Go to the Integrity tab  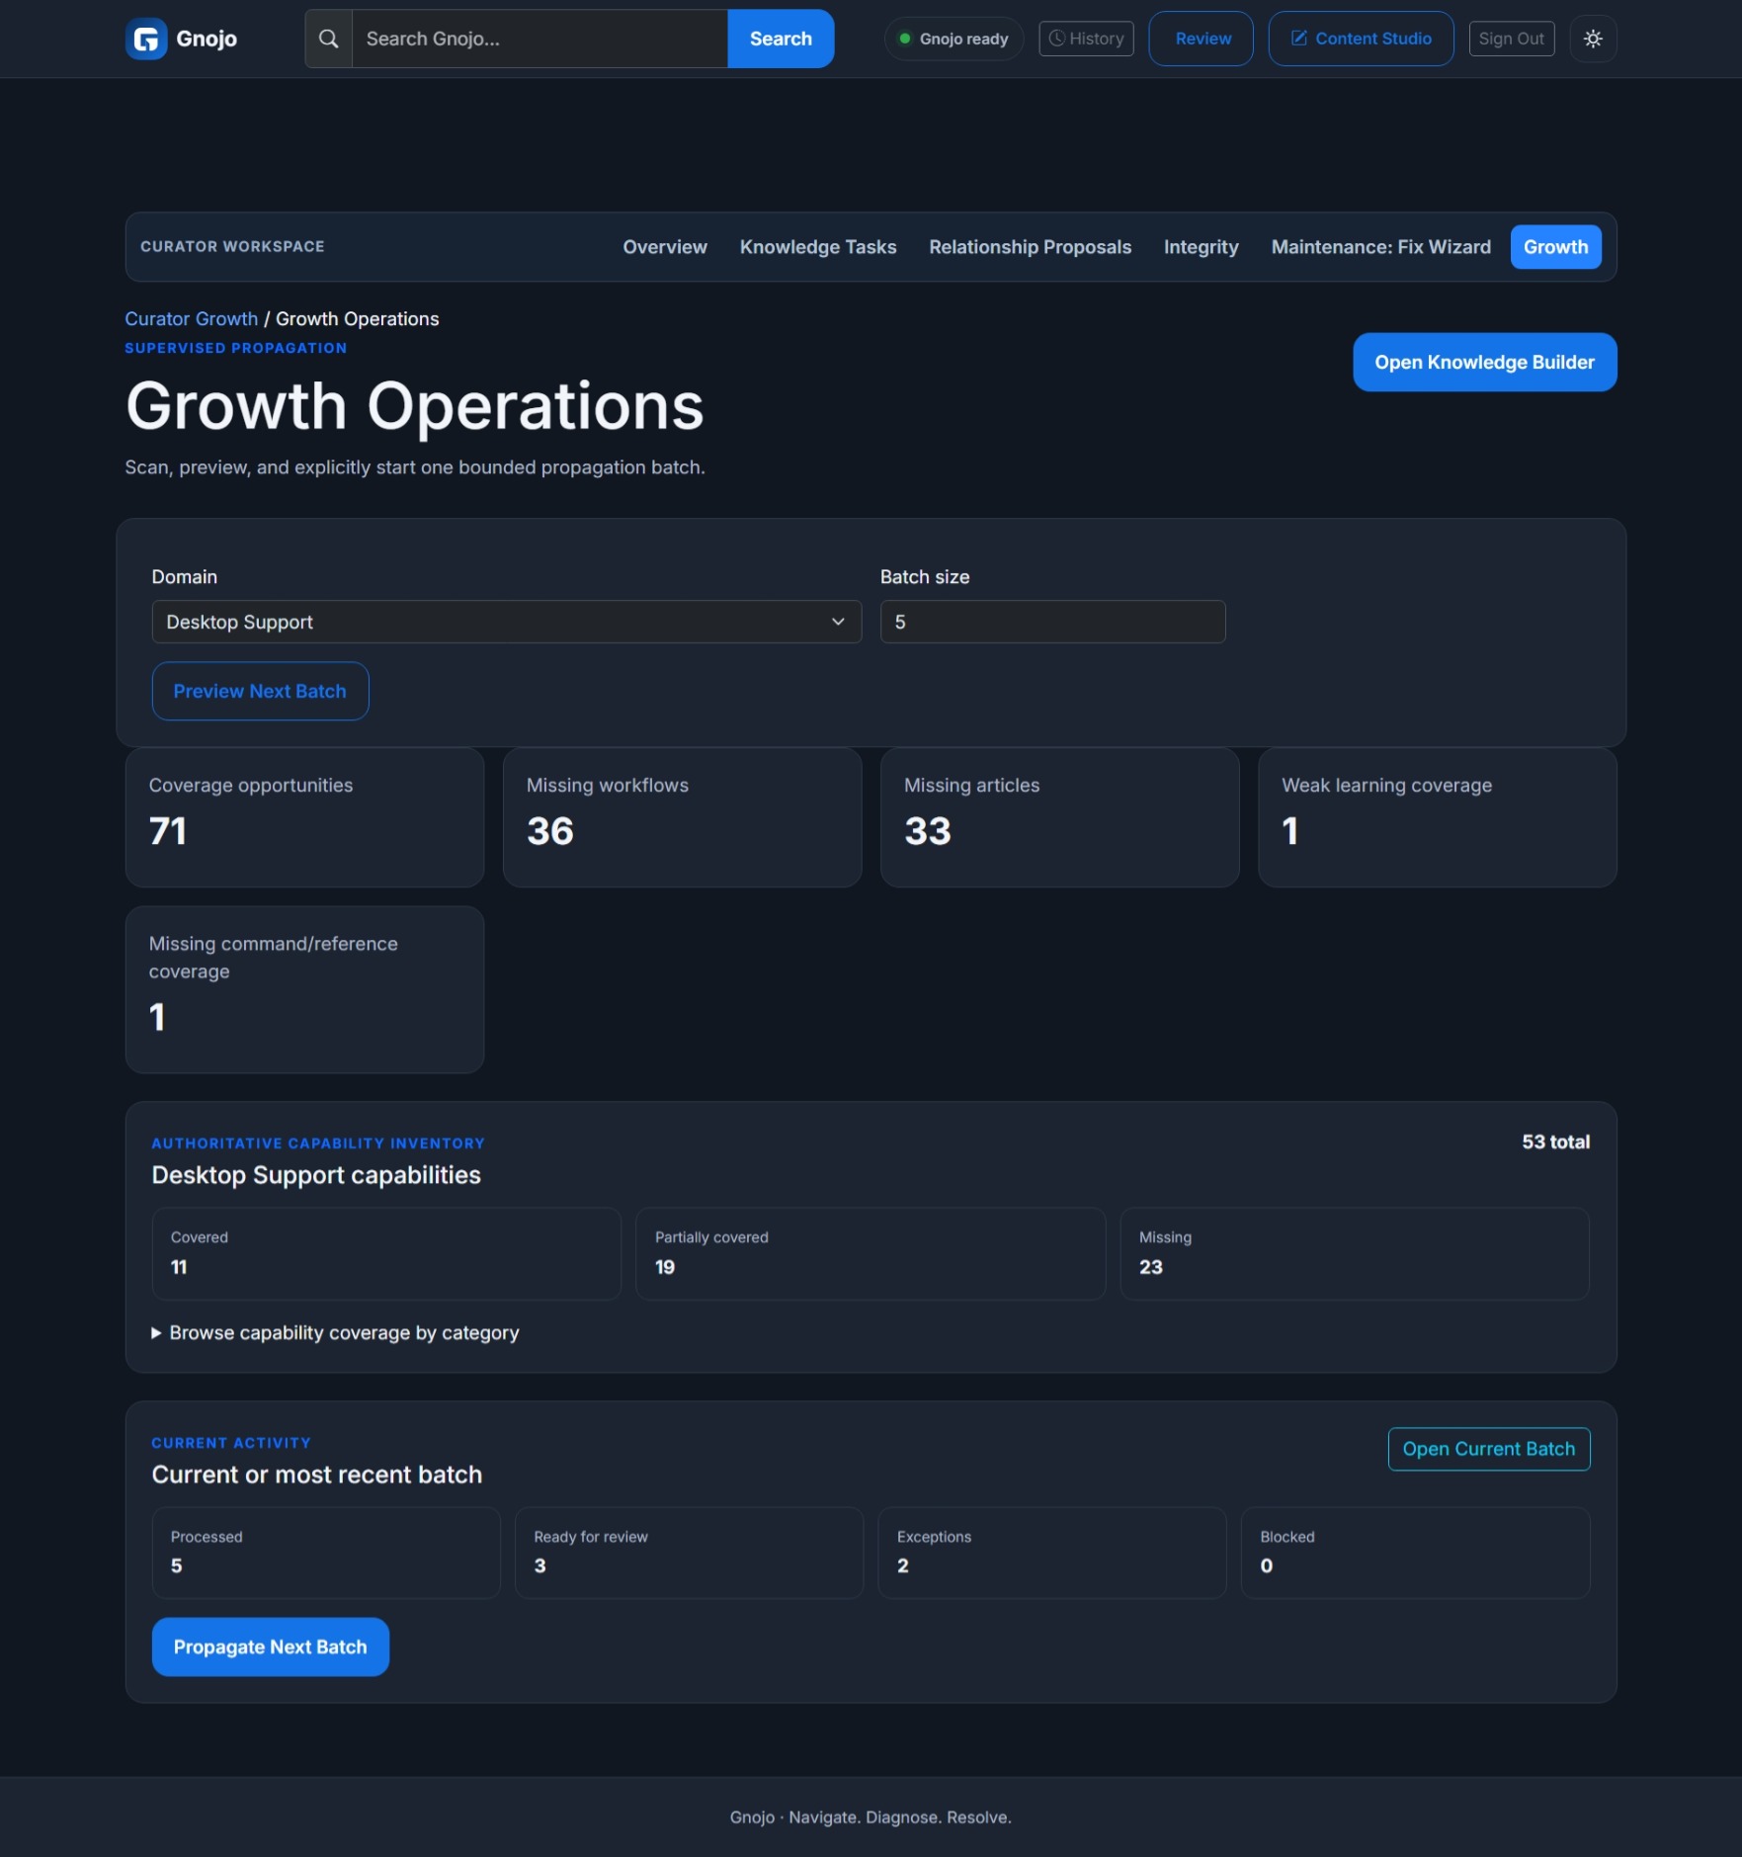(1201, 247)
